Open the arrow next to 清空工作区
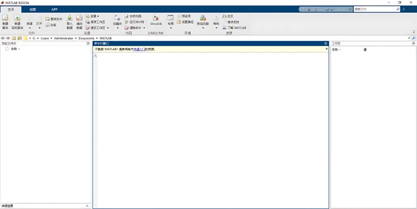The image size is (417, 209). click(x=108, y=28)
